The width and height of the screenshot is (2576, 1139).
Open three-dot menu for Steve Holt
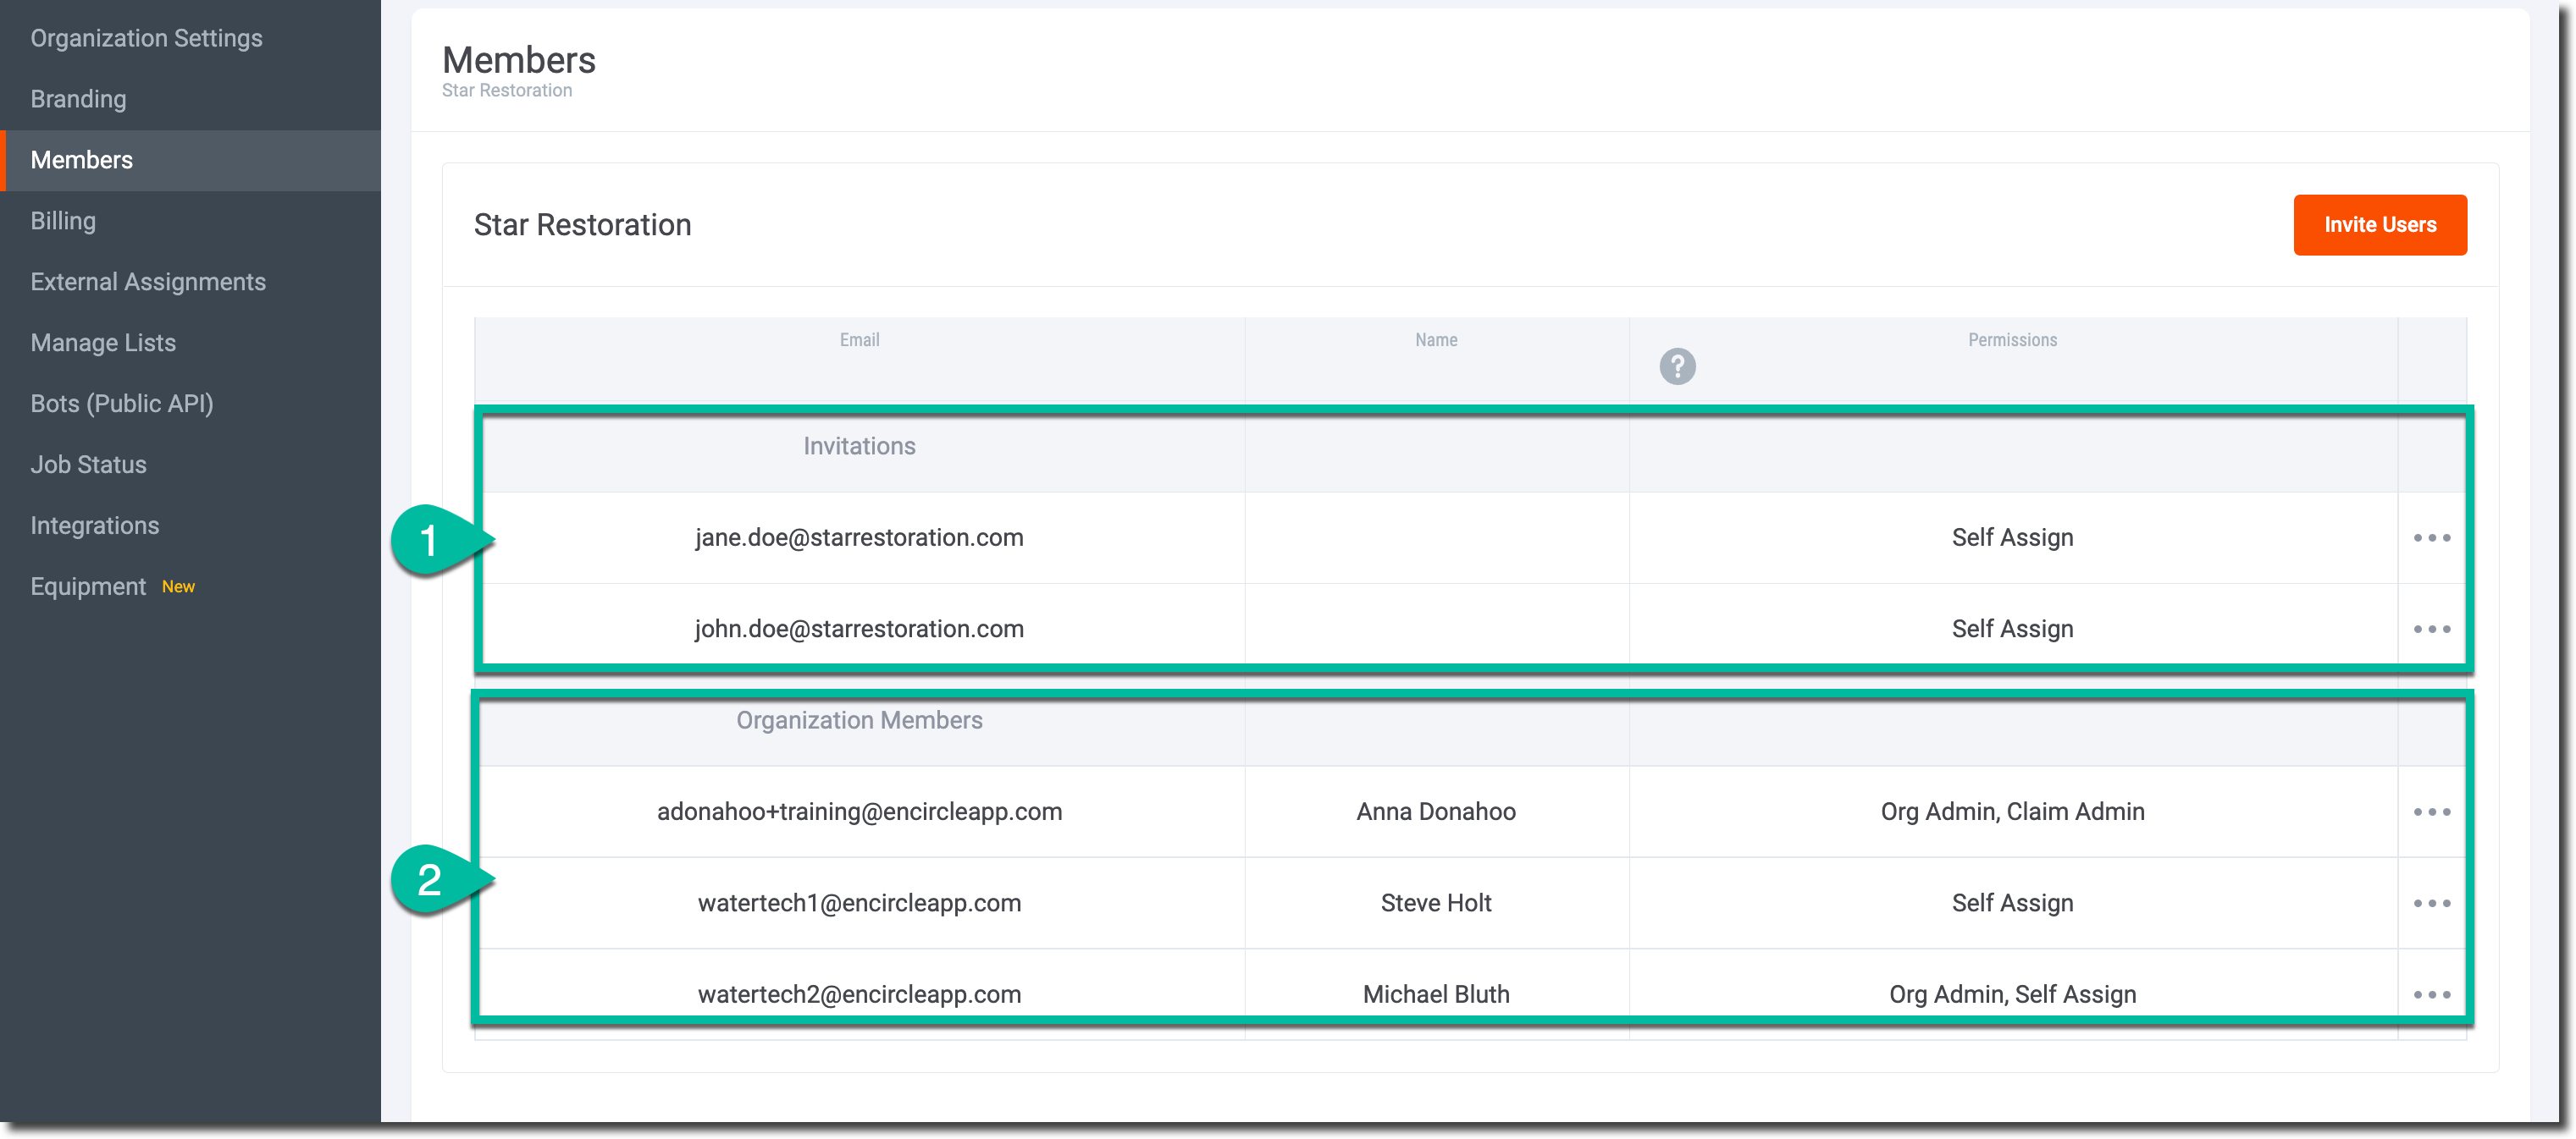[x=2431, y=903]
